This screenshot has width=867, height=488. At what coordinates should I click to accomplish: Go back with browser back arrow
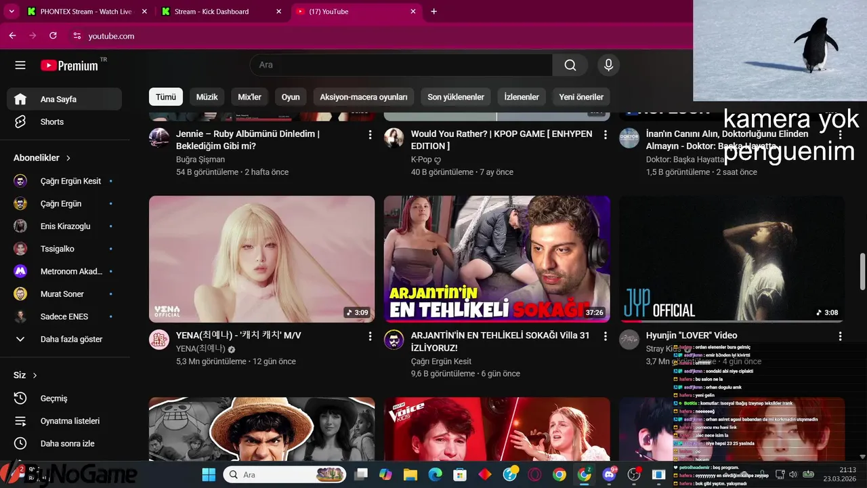tap(12, 36)
